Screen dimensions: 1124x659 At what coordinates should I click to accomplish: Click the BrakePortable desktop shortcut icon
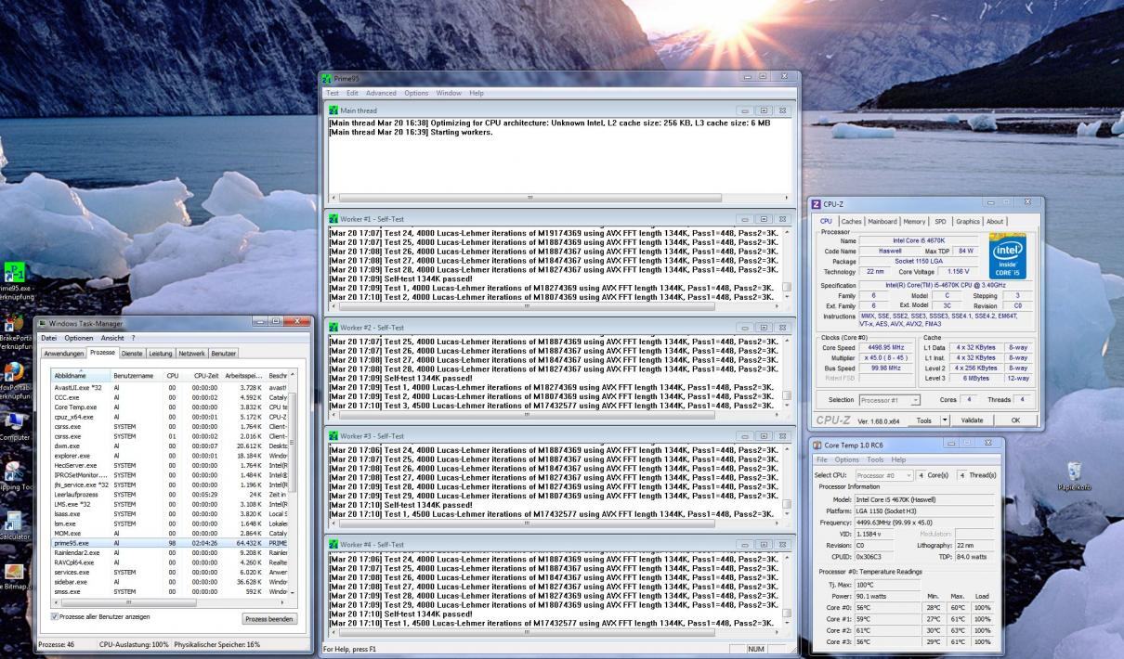click(x=14, y=323)
